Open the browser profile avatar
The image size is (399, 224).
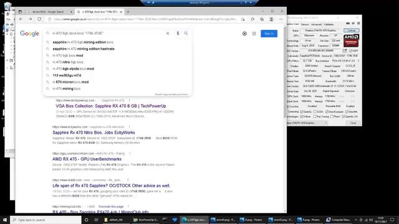271,19
